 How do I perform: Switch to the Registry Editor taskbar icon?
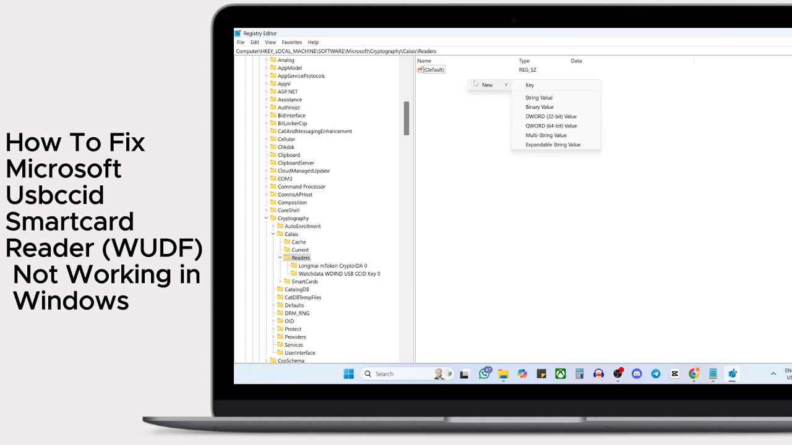pos(733,374)
